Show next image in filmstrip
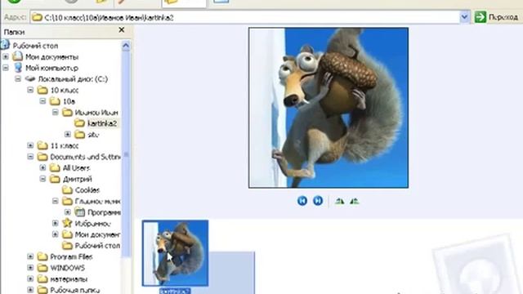 point(318,201)
